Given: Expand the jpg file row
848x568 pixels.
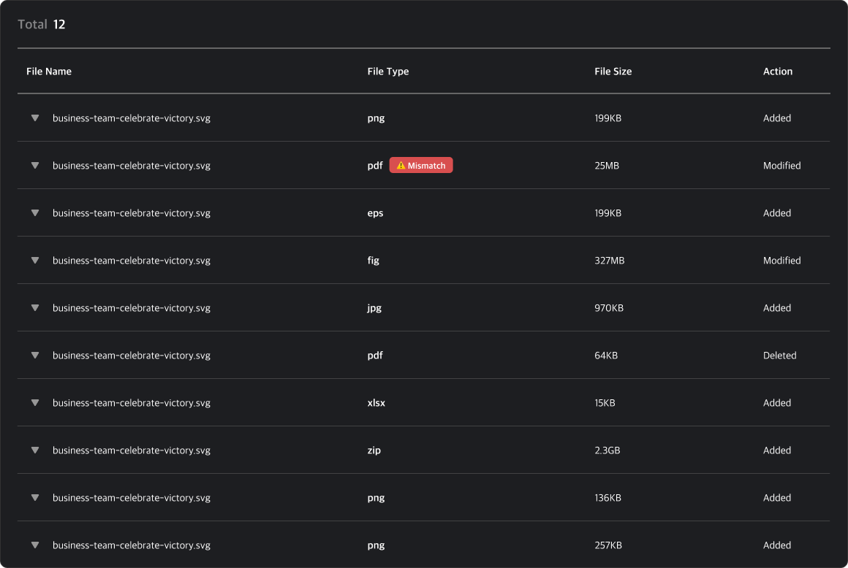Looking at the screenshot, I should [34, 307].
